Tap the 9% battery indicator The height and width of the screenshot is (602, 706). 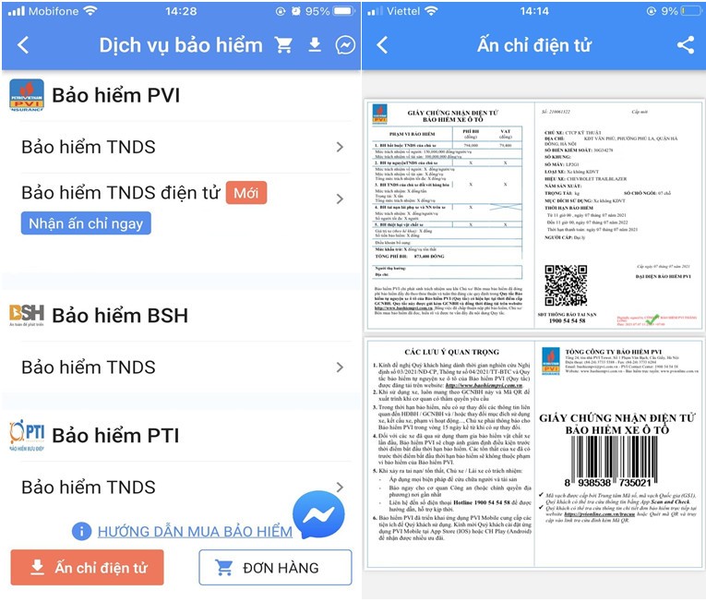click(x=679, y=11)
